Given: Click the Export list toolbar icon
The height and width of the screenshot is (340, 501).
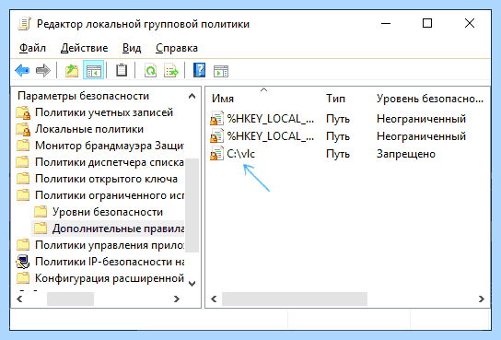Looking at the screenshot, I should click(171, 70).
